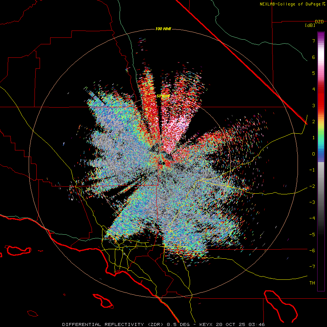Click the color scale value 1
The height and width of the screenshot is (327, 327).
(314, 138)
